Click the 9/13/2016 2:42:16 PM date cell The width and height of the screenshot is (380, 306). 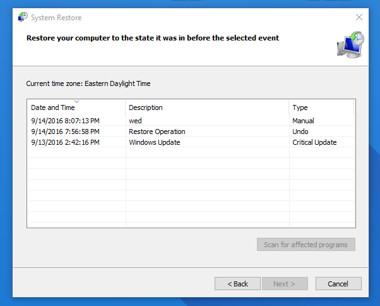(65, 142)
